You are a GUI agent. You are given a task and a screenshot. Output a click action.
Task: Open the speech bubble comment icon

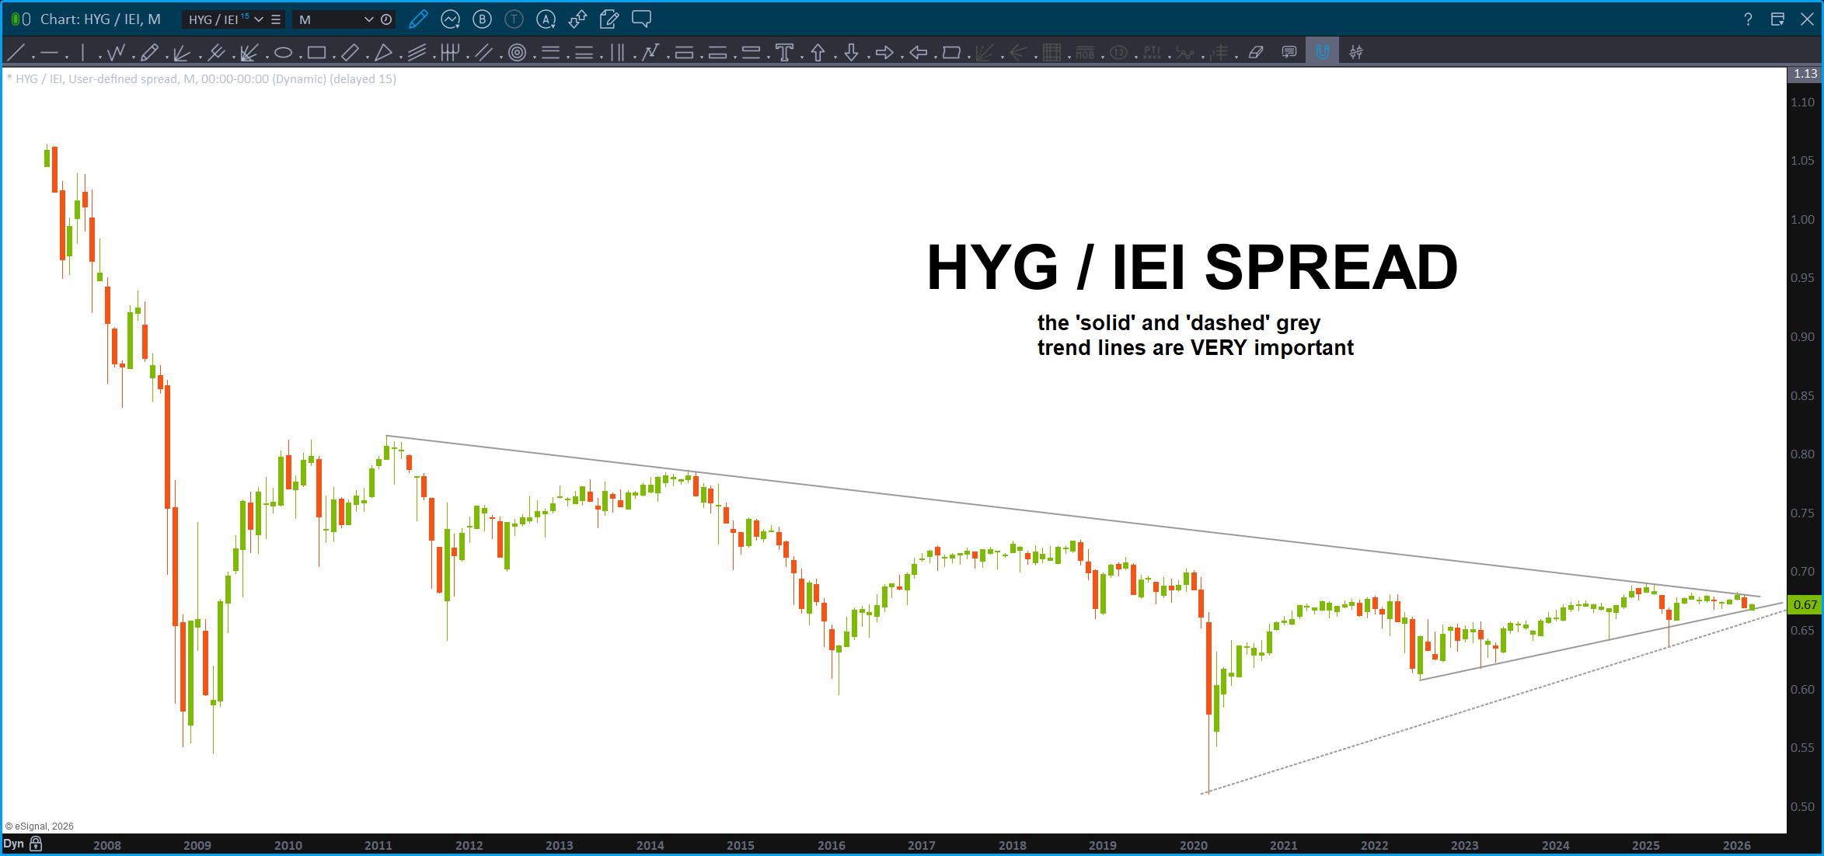pyautogui.click(x=641, y=19)
